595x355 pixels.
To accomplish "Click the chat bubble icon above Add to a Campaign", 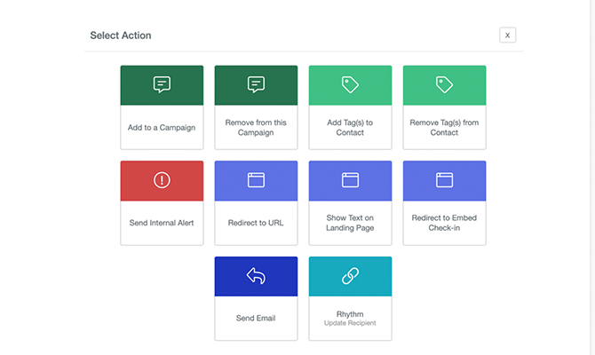I will click(x=162, y=84).
